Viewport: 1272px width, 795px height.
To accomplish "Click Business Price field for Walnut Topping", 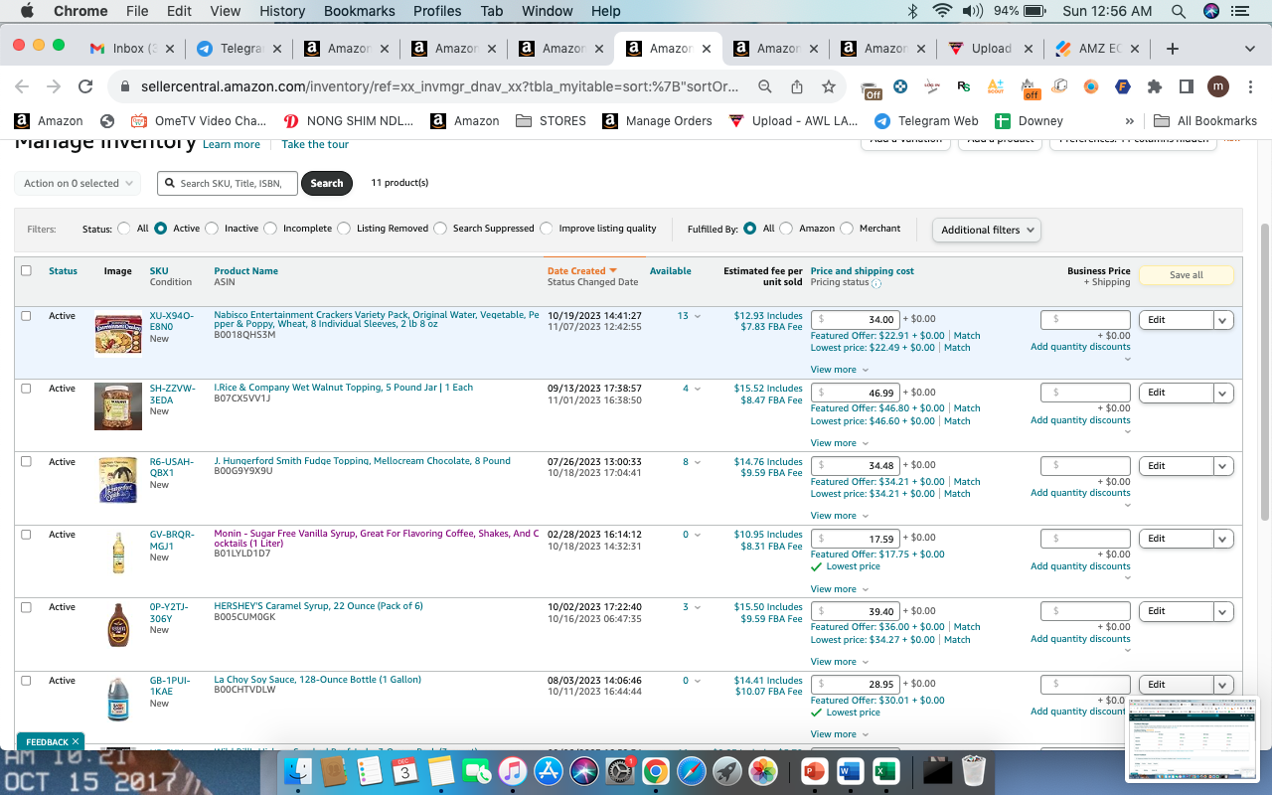I will point(1085,393).
